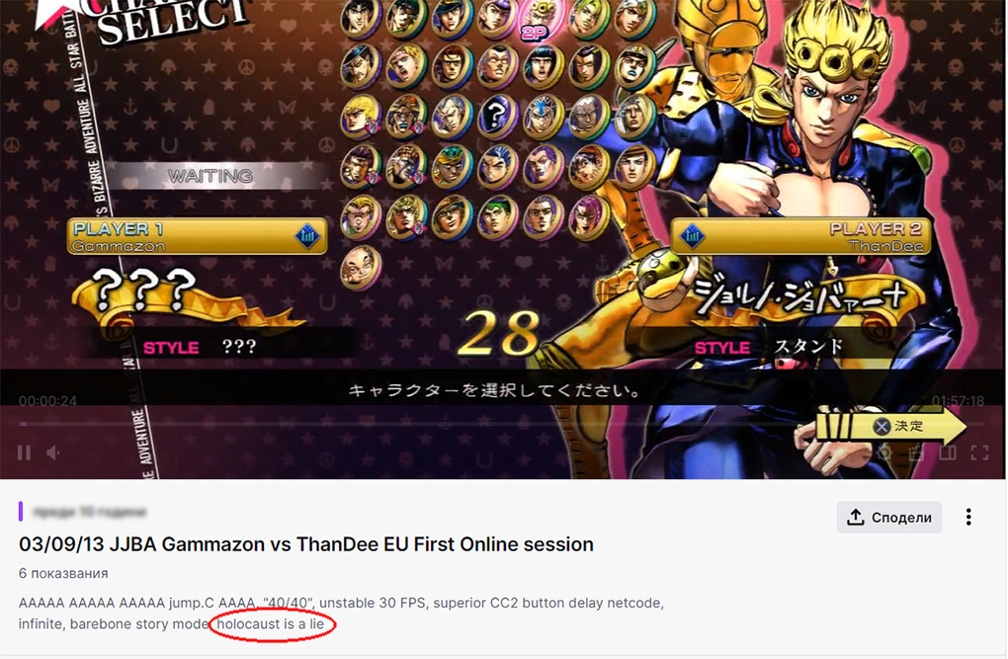Click the video title text
Image resolution: width=1008 pixels, height=659 pixels.
(306, 544)
